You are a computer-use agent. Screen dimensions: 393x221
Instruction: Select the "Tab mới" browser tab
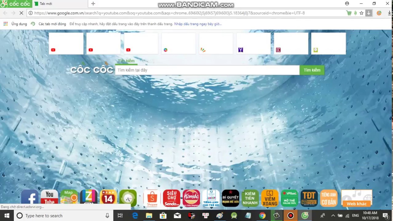pyautogui.click(x=60, y=4)
